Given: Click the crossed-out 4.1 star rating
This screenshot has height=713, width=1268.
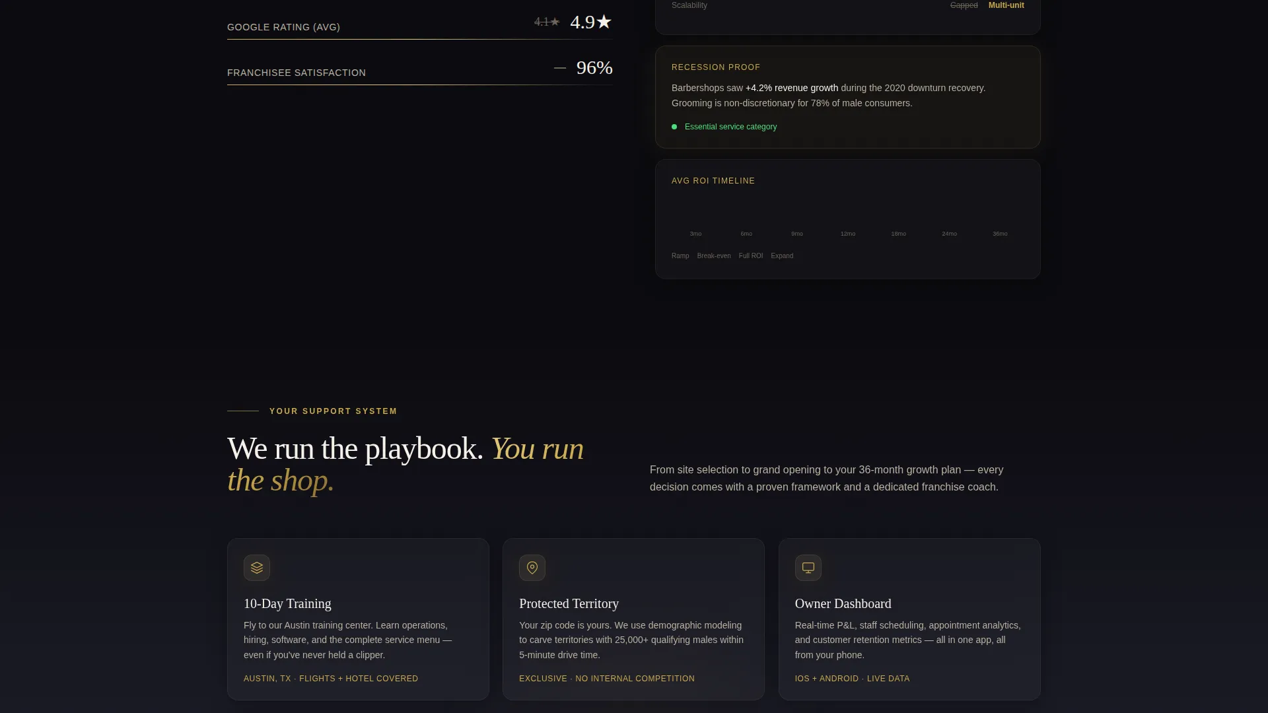Looking at the screenshot, I should tap(547, 22).
